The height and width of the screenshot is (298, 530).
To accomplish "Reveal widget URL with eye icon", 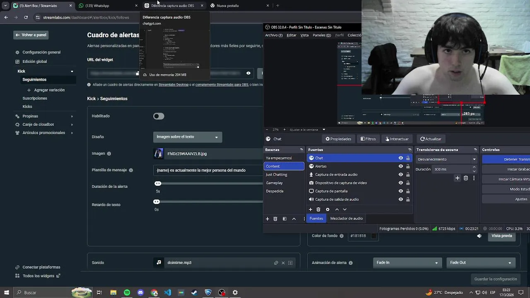I will point(248,73).
